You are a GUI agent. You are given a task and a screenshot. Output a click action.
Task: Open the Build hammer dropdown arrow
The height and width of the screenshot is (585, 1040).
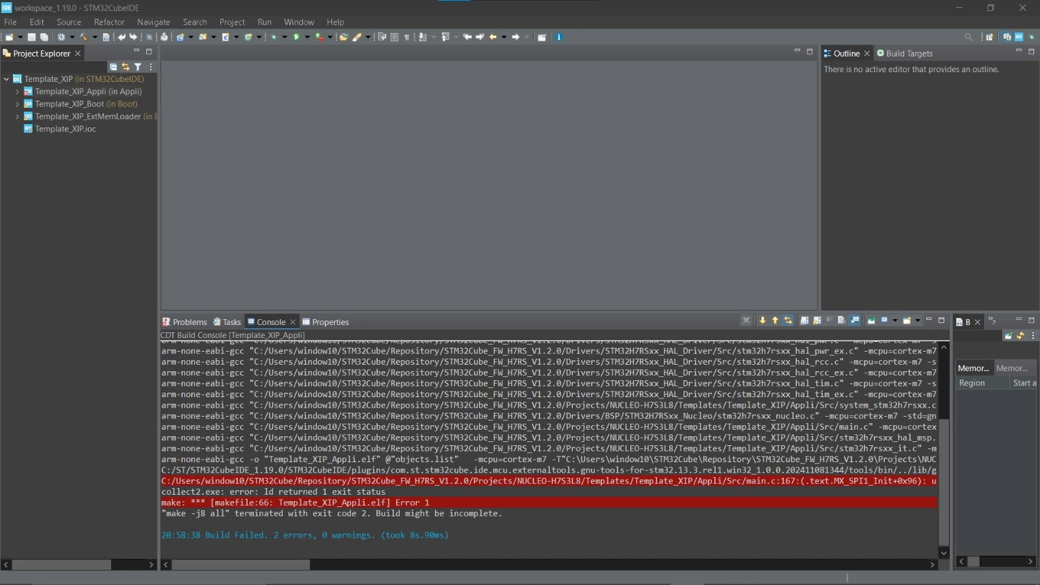(x=95, y=37)
